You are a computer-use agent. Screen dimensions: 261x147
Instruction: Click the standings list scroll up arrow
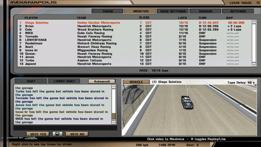tap(254, 22)
